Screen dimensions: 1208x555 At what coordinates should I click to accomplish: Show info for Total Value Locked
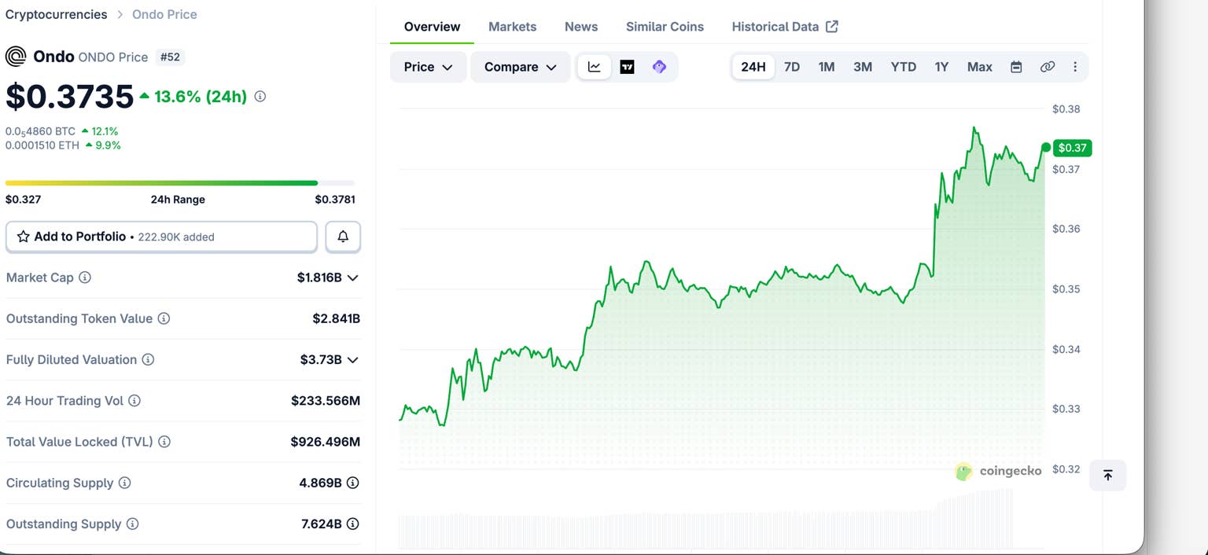click(x=164, y=442)
